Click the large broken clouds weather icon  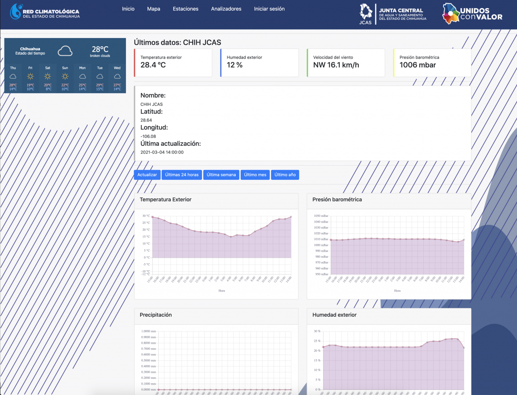click(x=65, y=51)
